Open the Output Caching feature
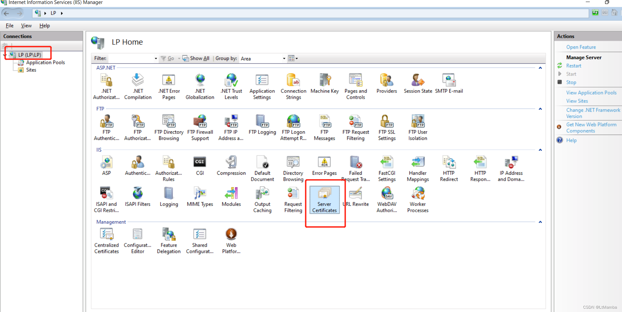The width and height of the screenshot is (622, 312). (x=262, y=200)
